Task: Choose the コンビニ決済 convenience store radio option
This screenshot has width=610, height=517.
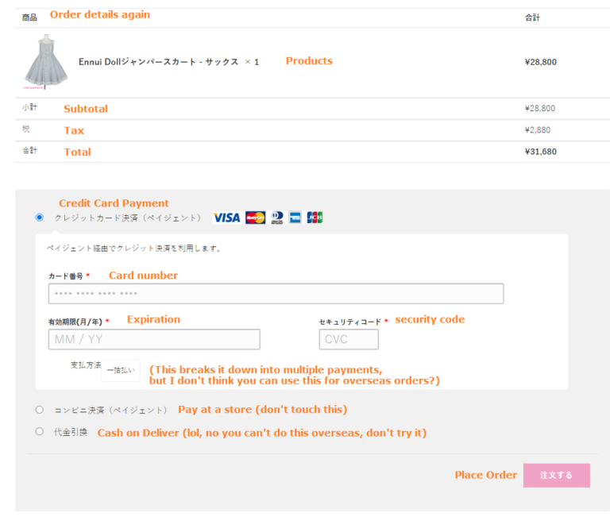Action: (x=40, y=410)
